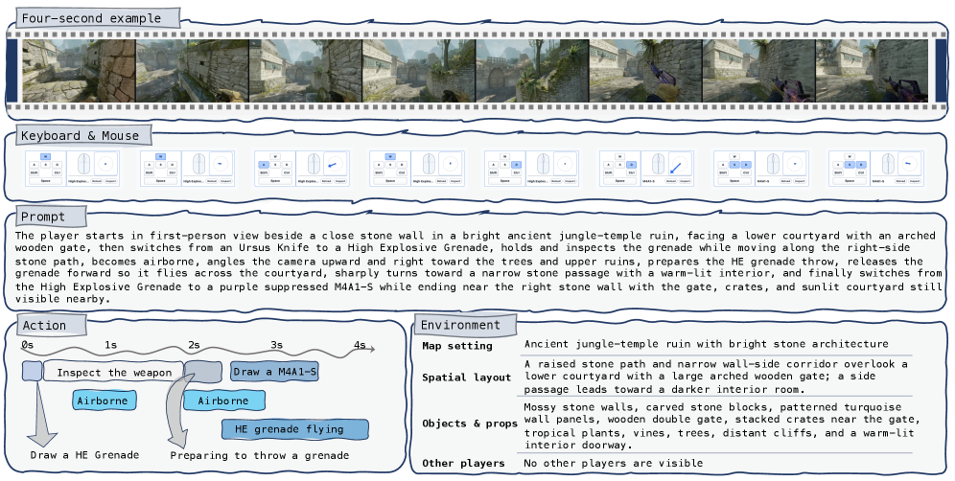Click the Inspect the weapon timeline block

click(x=114, y=372)
